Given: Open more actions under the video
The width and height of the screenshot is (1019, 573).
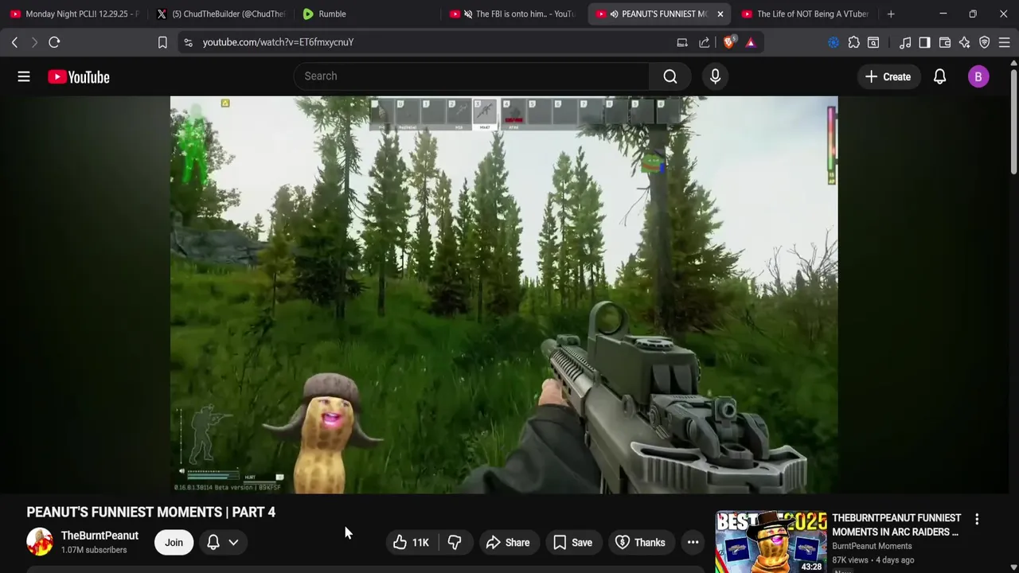Looking at the screenshot, I should tap(693, 542).
